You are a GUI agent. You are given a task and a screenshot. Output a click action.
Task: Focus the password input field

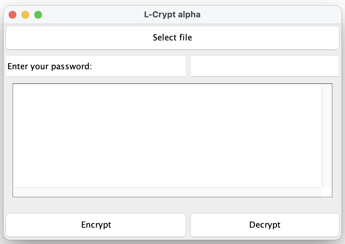265,66
